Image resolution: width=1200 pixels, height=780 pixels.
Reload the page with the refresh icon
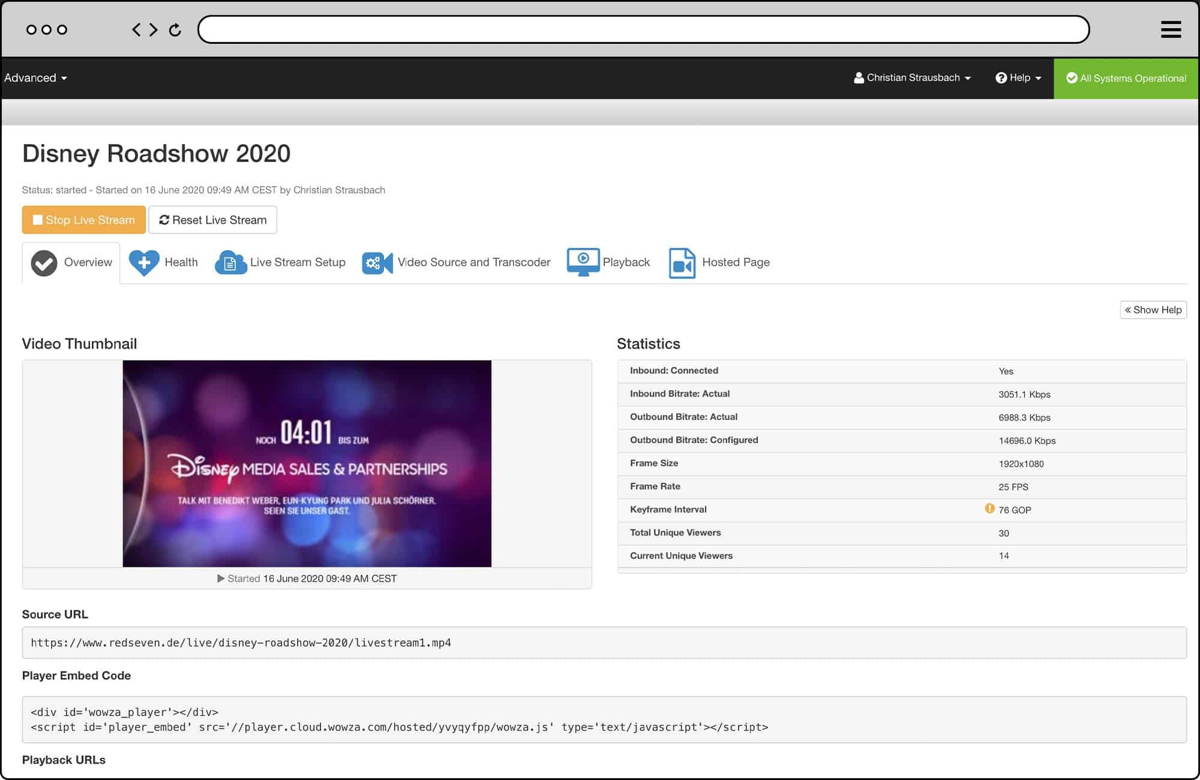point(175,29)
